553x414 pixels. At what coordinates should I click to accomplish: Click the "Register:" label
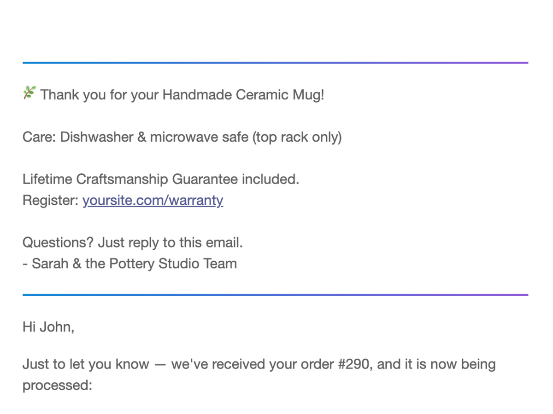50,201
